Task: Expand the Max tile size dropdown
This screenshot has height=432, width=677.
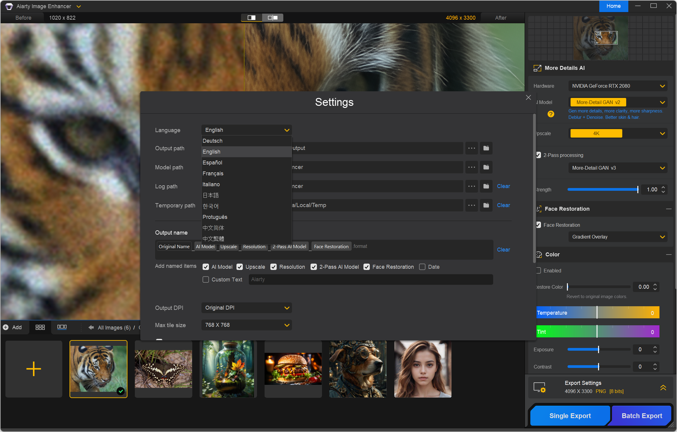Action: 246,325
